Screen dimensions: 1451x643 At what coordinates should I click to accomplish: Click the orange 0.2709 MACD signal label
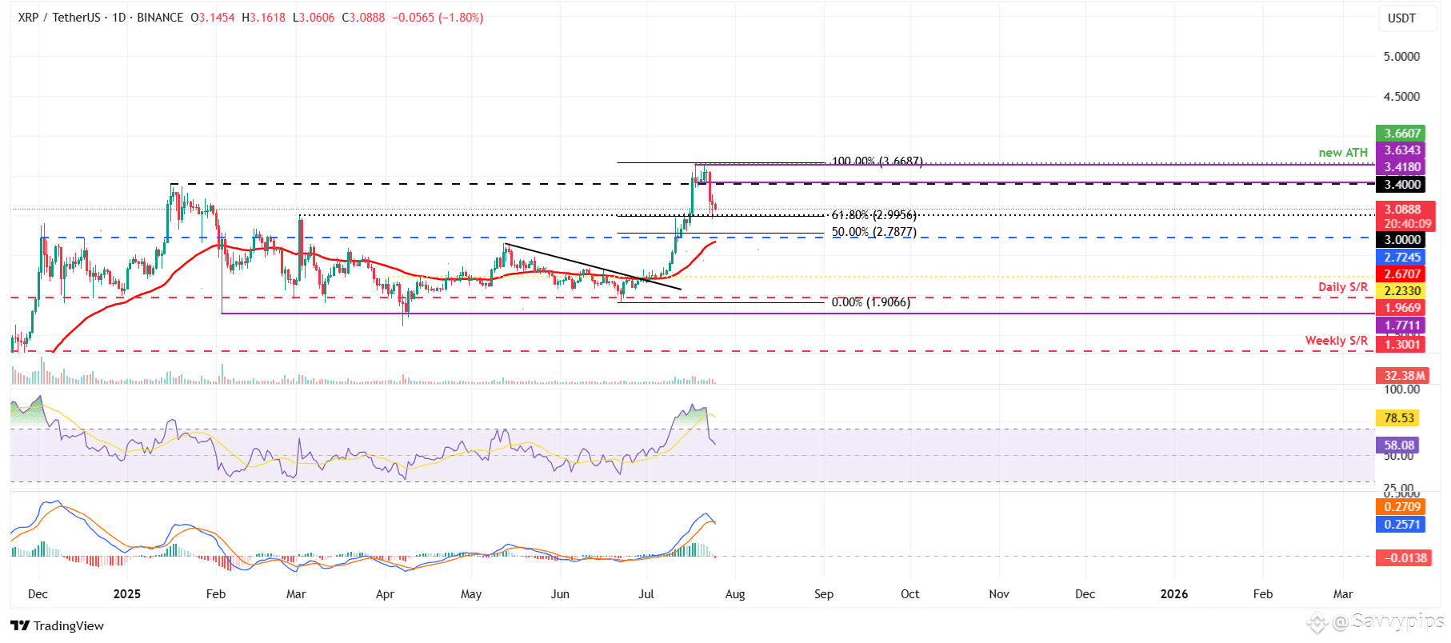(x=1401, y=507)
